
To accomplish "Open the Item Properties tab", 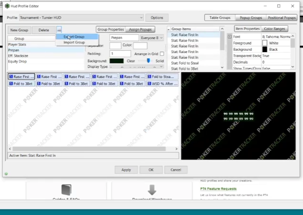I will tap(248, 29).
